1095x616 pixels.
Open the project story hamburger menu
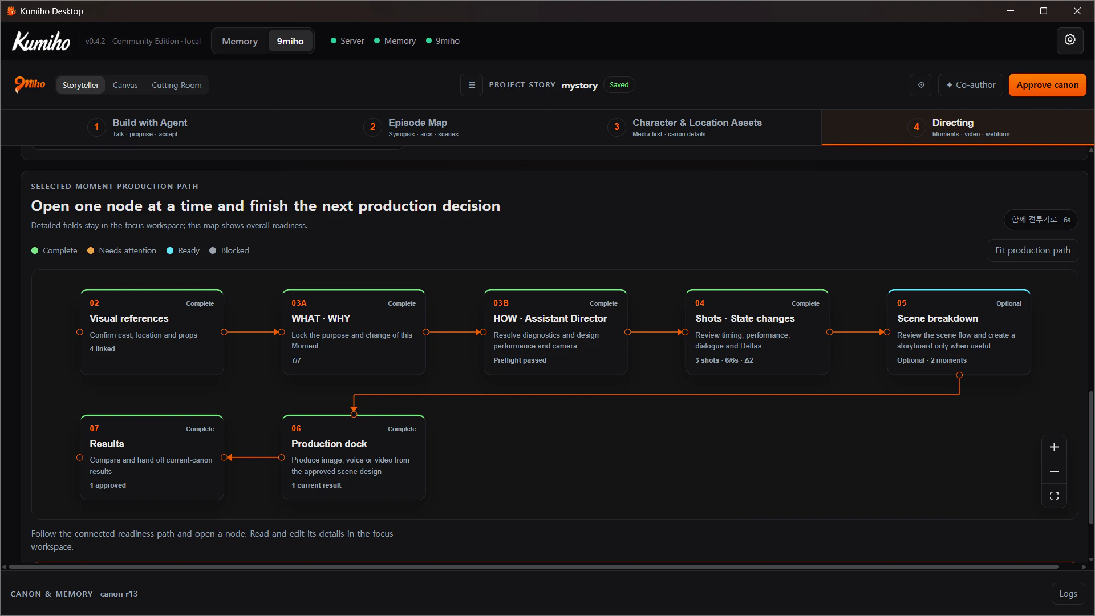coord(472,85)
